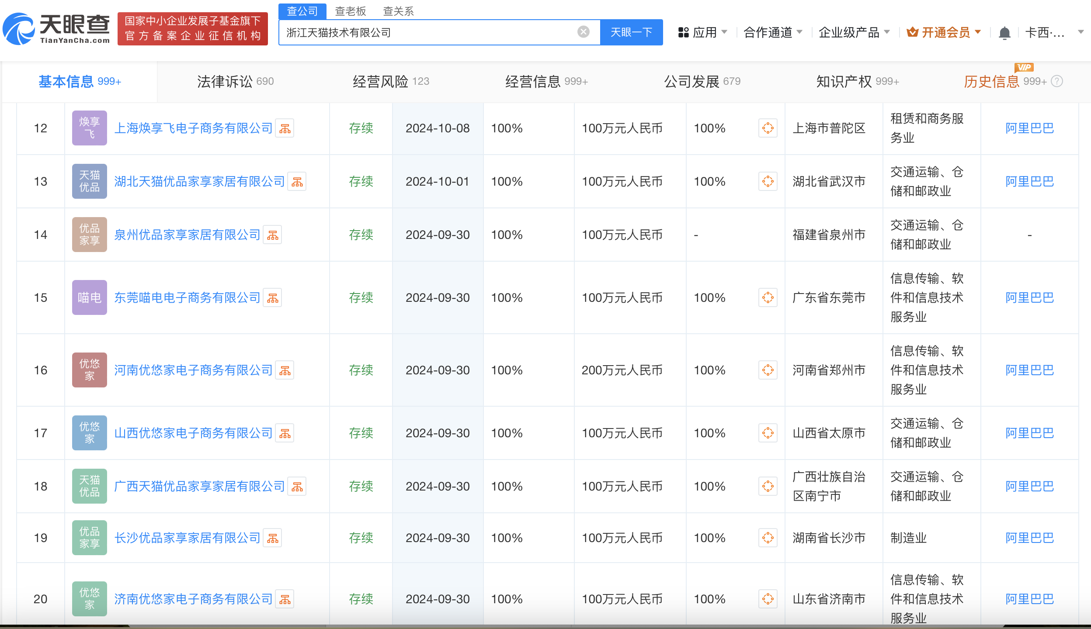Switch to the 查关系 search tab
This screenshot has width=1091, height=629.
click(398, 11)
